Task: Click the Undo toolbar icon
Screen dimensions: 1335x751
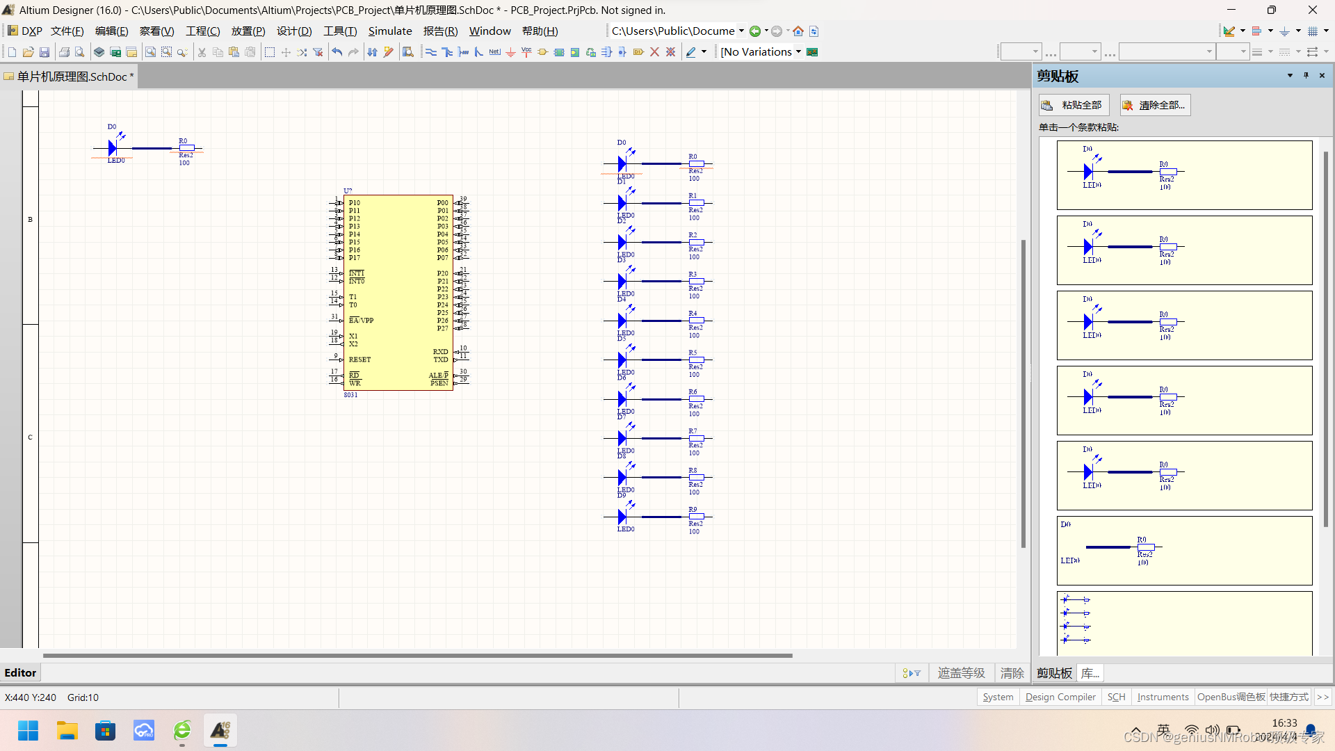Action: pyautogui.click(x=336, y=51)
